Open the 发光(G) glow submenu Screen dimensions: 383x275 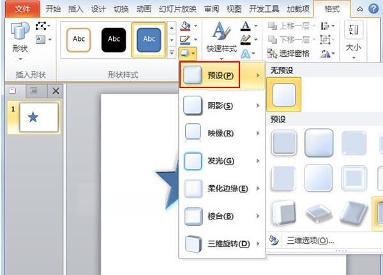222,161
